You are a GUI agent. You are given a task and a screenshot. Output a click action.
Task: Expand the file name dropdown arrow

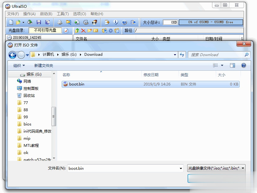[181, 169]
